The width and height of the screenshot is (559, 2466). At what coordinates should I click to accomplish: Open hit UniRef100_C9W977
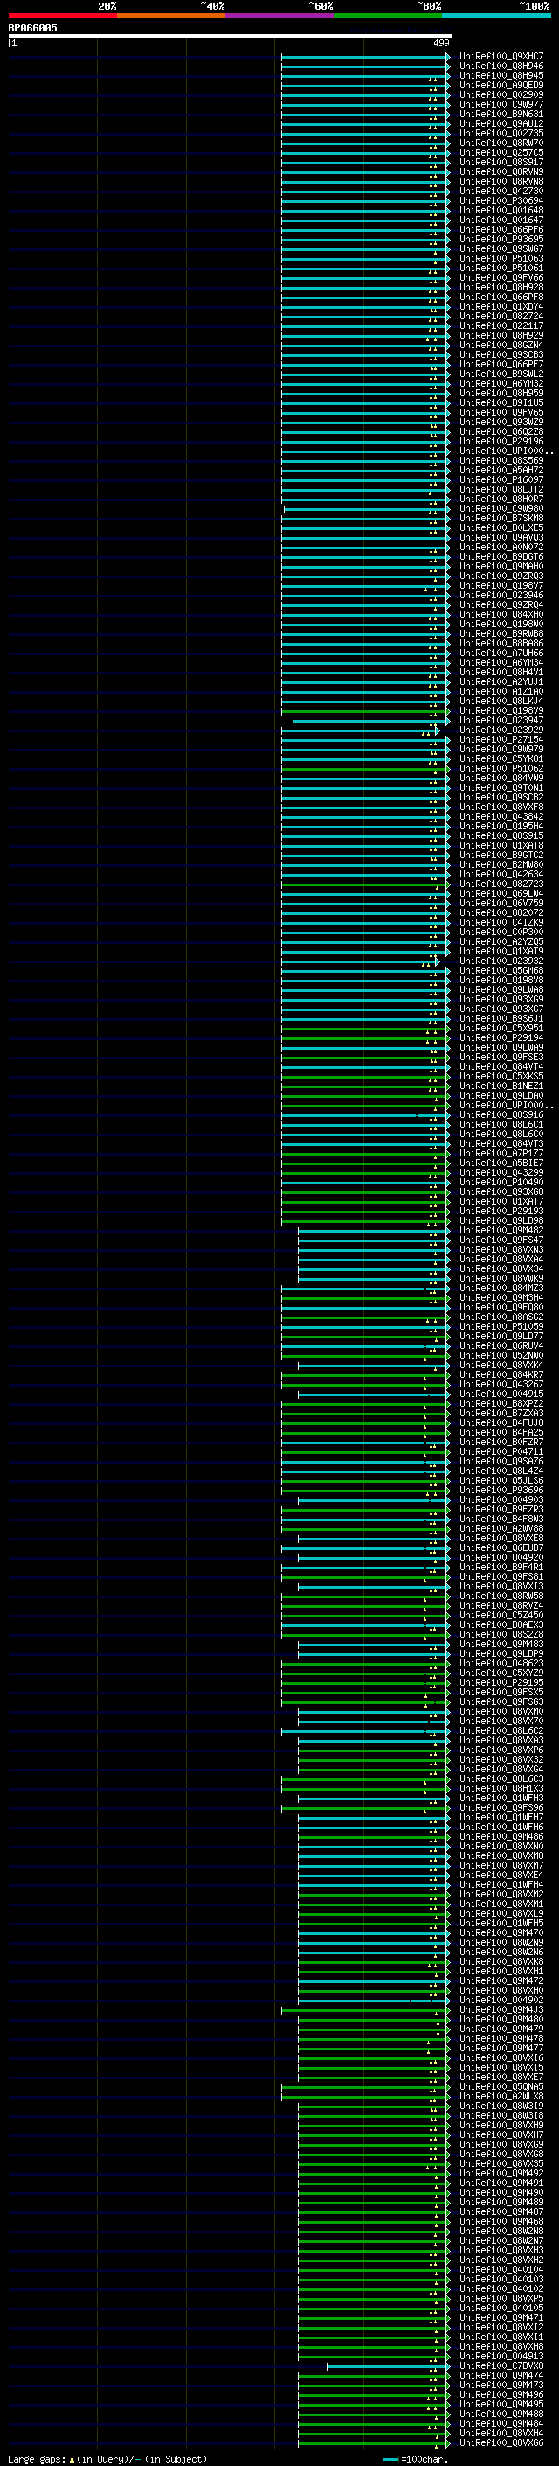501,104
